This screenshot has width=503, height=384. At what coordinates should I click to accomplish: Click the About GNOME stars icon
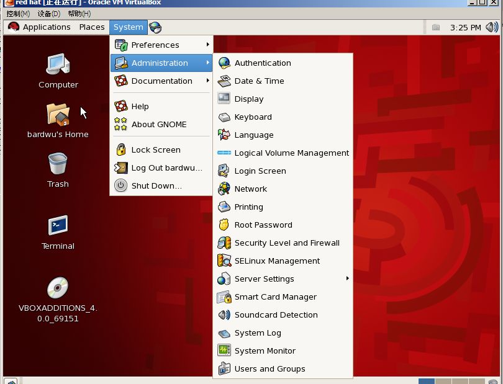coord(121,124)
